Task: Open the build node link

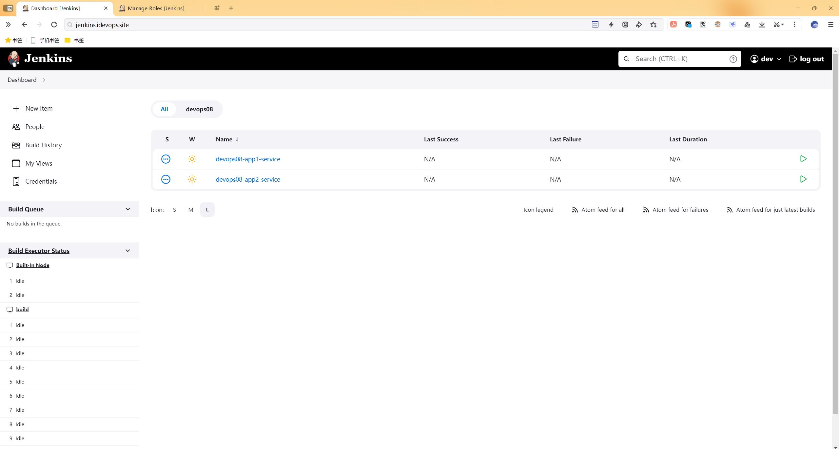Action: pos(22,310)
